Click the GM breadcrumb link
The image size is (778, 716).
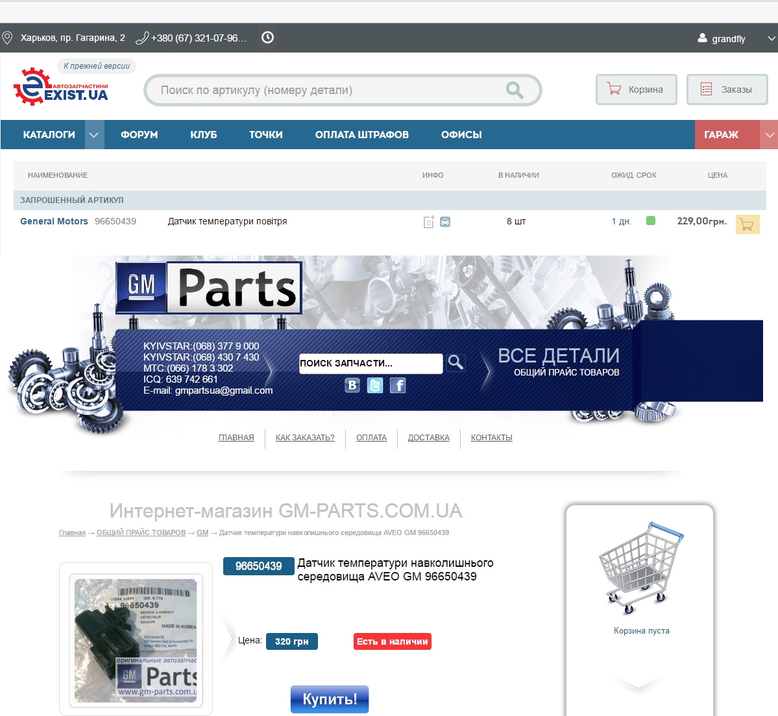tap(202, 532)
